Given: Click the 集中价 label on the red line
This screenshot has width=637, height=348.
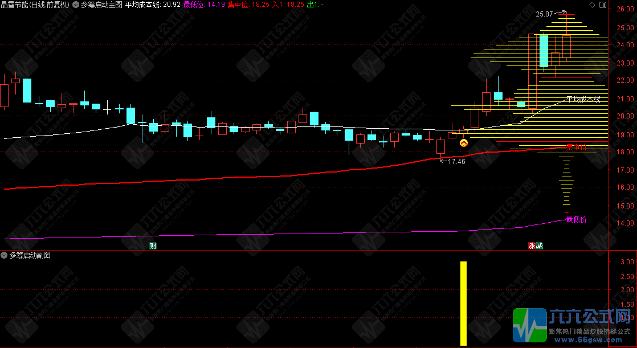Looking at the screenshot, I should [x=577, y=147].
